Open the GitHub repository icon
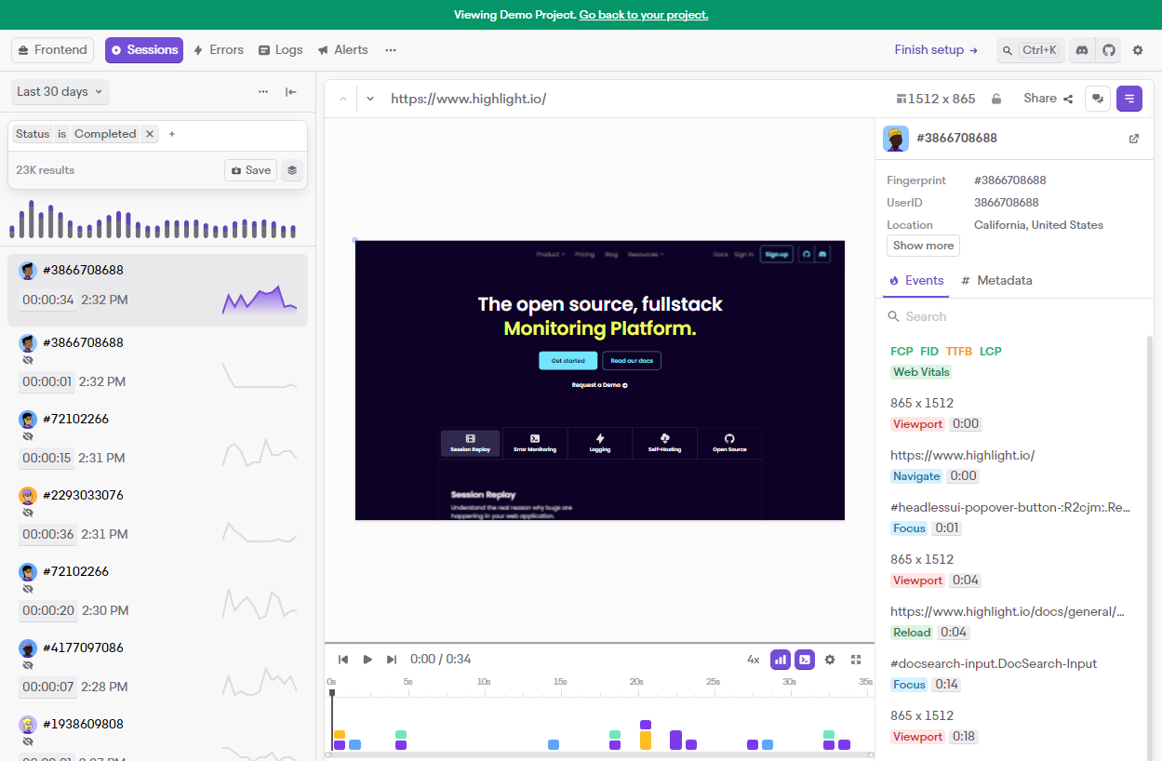Viewport: 1162px width, 761px height. coord(1108,50)
